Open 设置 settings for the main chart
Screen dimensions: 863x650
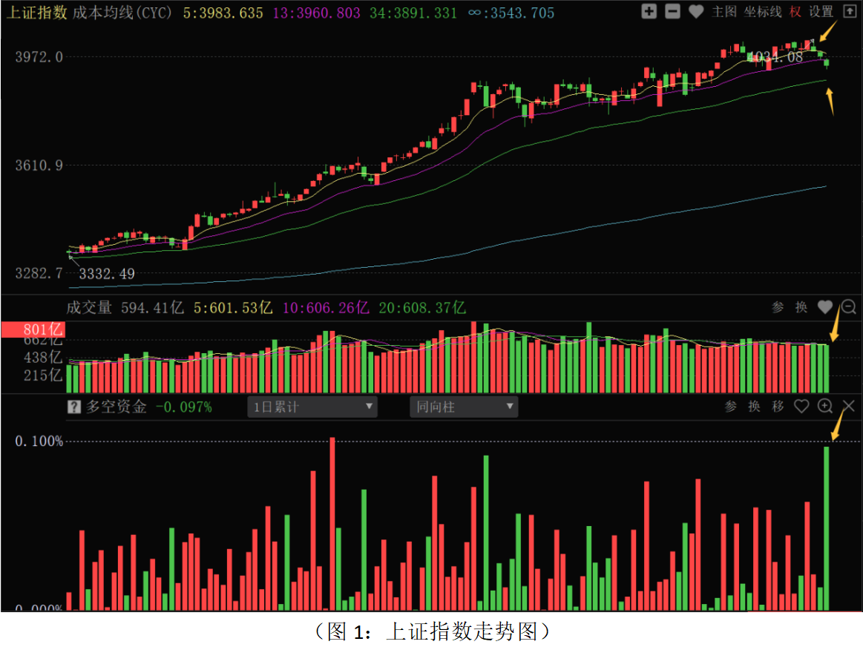pyautogui.click(x=821, y=11)
